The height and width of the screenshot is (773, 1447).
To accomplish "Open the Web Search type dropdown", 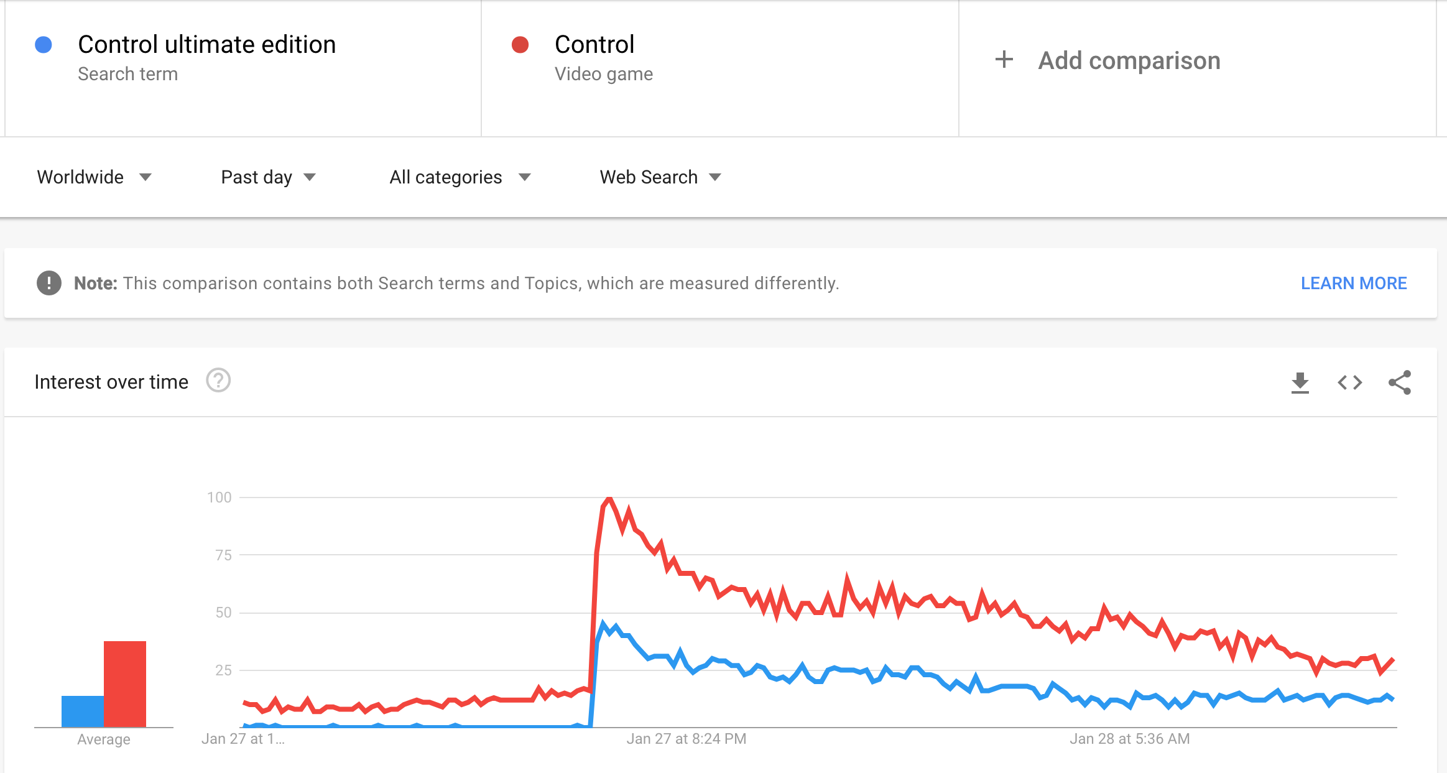I will pyautogui.click(x=660, y=177).
